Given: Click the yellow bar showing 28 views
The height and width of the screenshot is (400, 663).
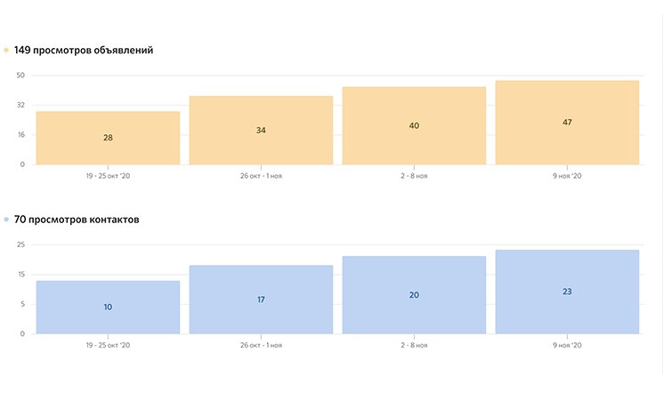Looking at the screenshot, I should click(108, 138).
